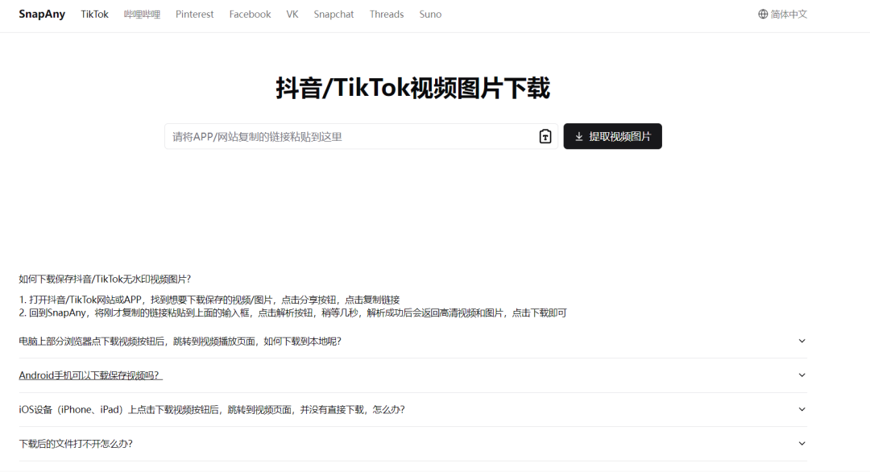The height and width of the screenshot is (472, 870).
Task: Open the Snapchat downloader page
Action: pos(333,14)
